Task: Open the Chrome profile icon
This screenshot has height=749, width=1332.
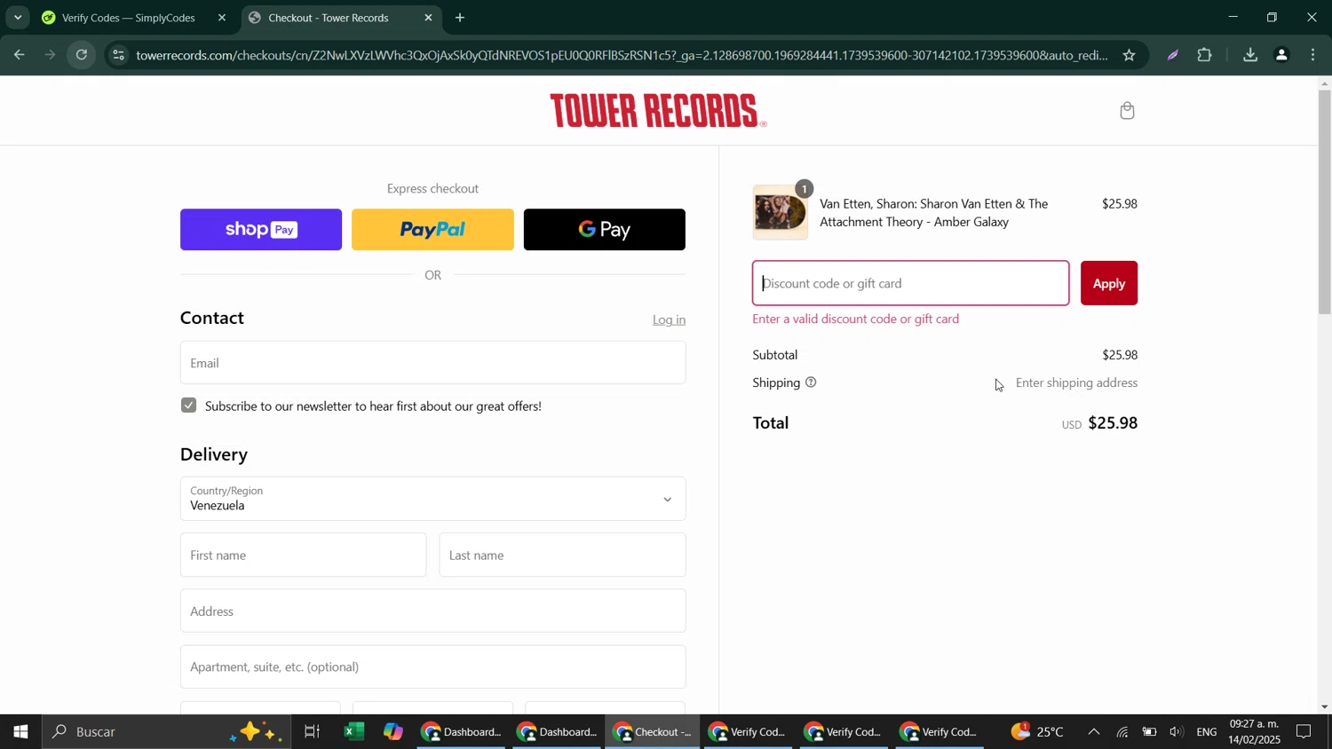Action: pos(1281,55)
